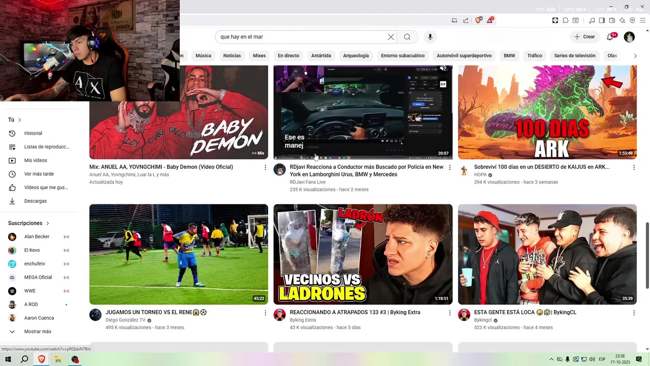Select the Mixes chip
Viewport: 650px width, 366px height.
tap(259, 56)
